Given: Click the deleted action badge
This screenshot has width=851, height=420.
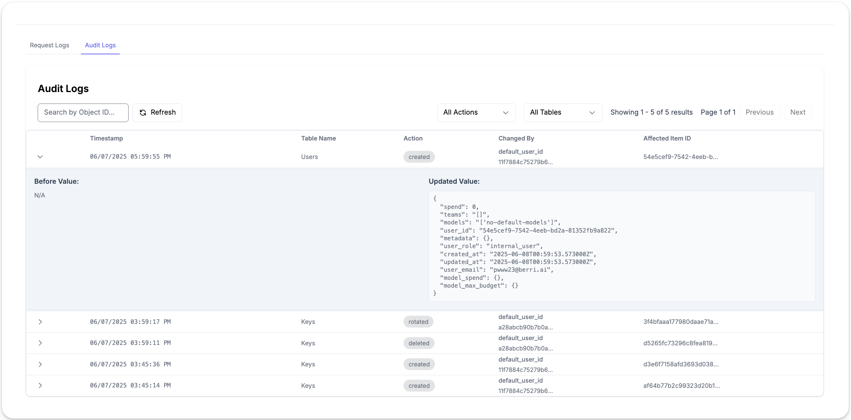Looking at the screenshot, I should pyautogui.click(x=419, y=343).
